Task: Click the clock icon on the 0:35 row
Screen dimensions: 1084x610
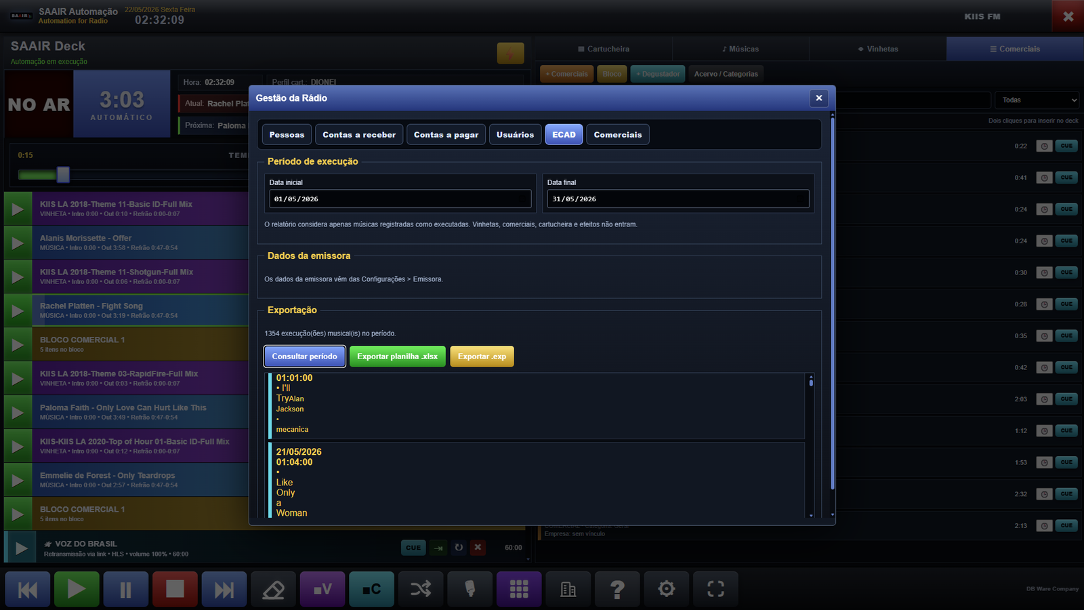Action: click(x=1044, y=336)
